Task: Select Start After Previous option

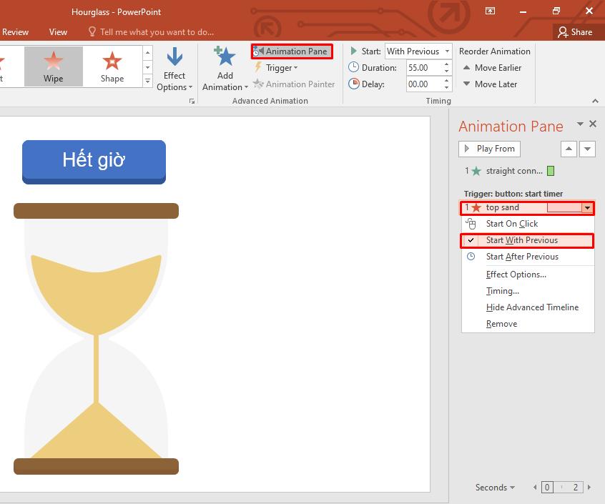Action: point(522,257)
